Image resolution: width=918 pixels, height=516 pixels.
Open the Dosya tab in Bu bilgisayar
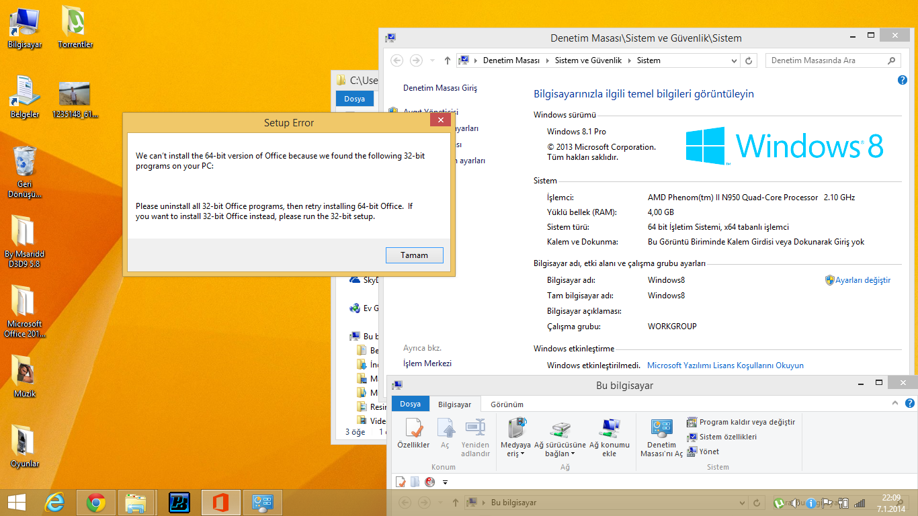411,404
